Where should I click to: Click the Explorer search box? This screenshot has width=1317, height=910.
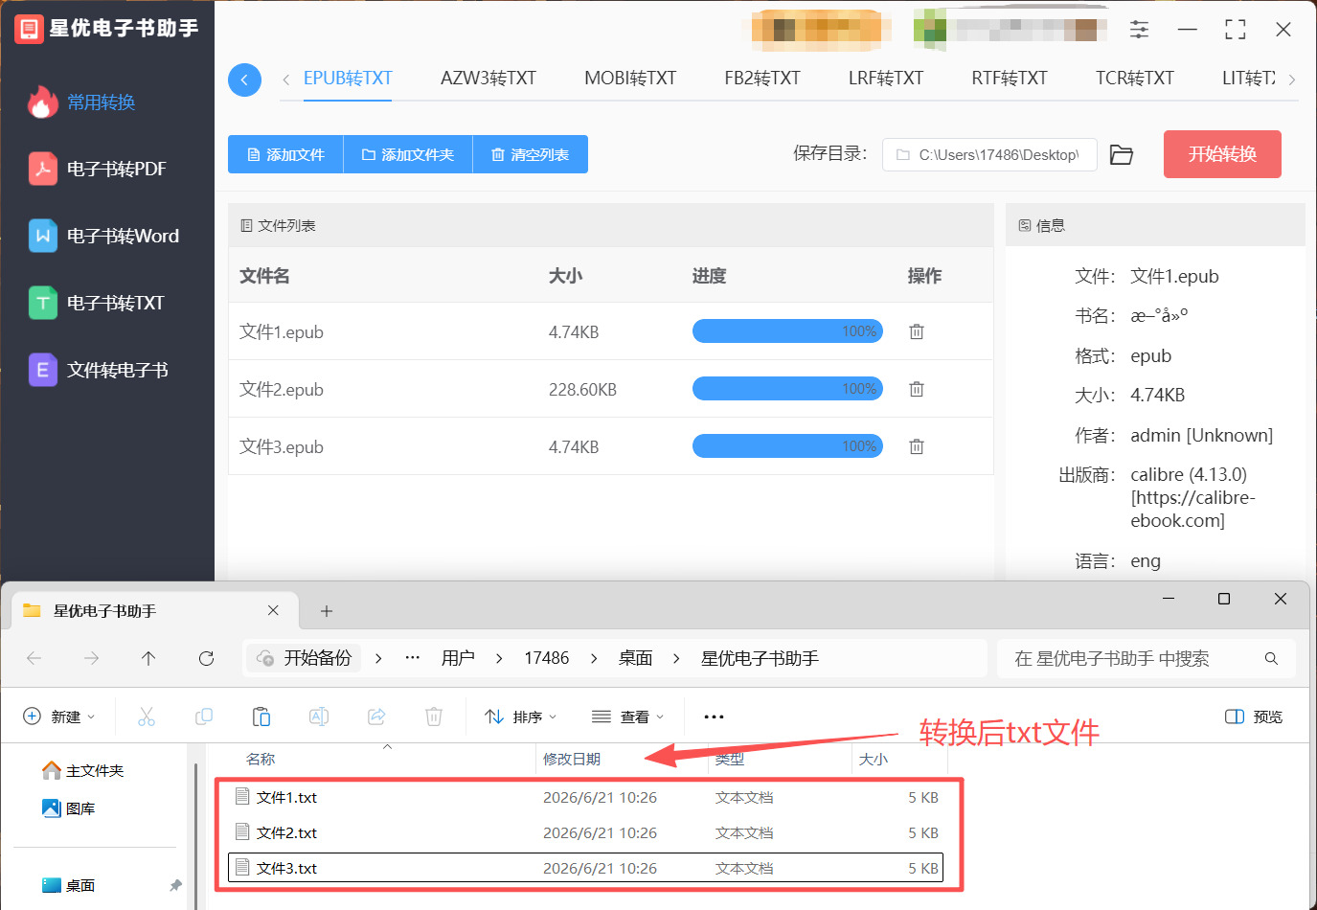1147,658
